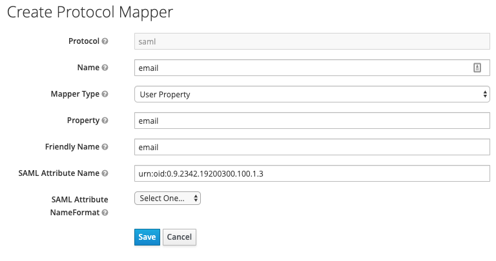
Task: Click the Mapper Type help icon
Action: point(105,94)
